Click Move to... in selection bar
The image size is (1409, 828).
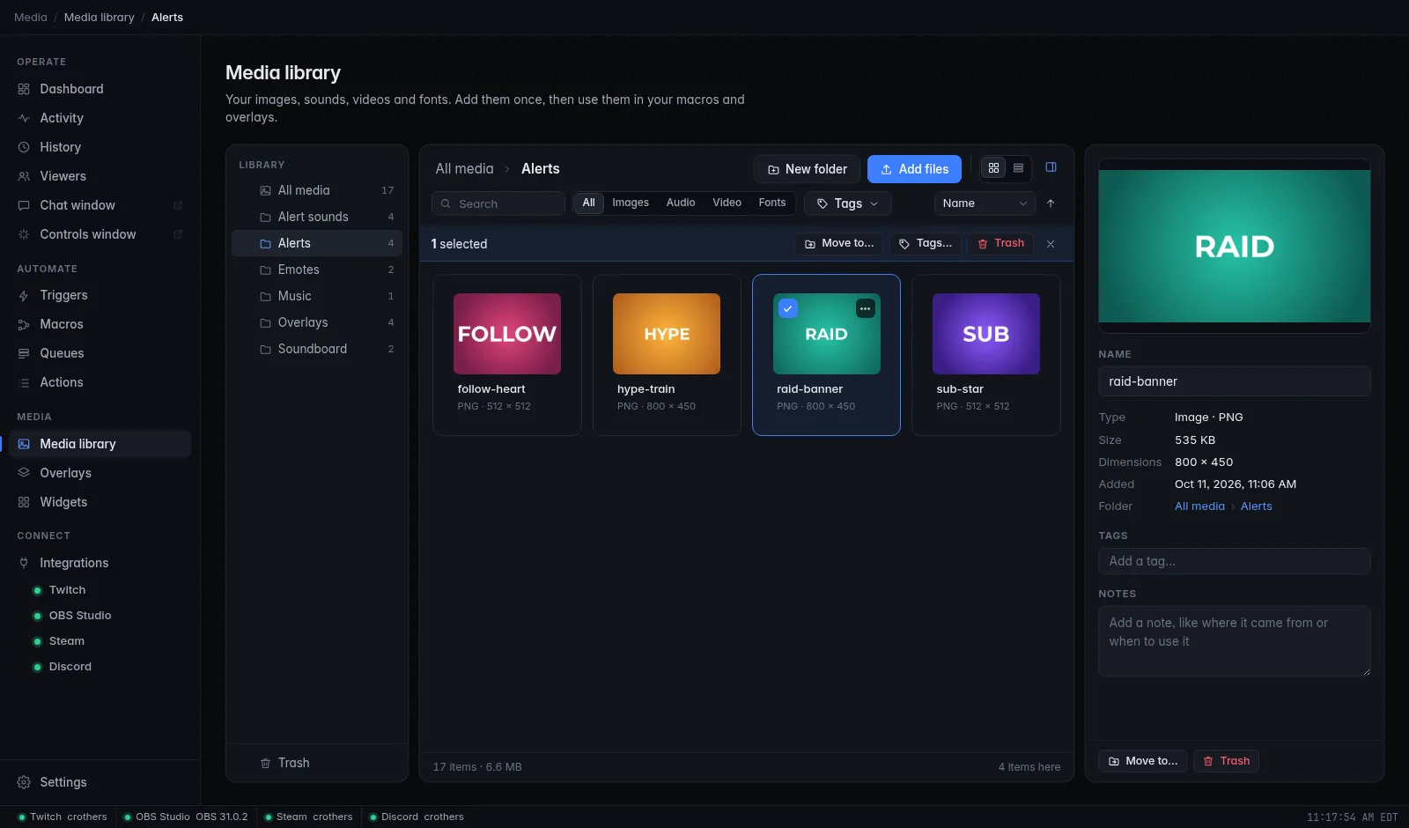tap(839, 243)
